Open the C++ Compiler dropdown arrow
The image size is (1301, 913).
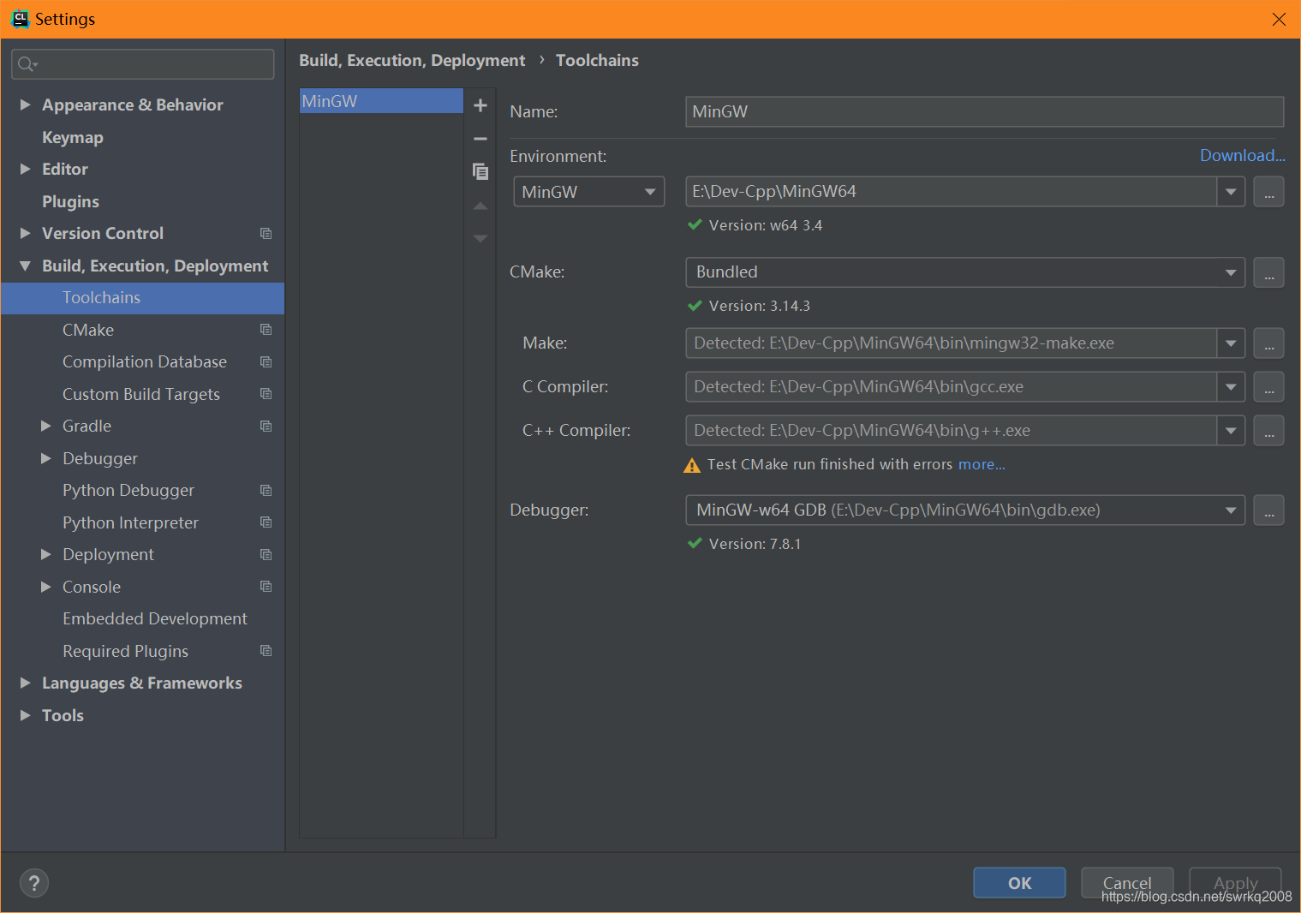pos(1231,431)
